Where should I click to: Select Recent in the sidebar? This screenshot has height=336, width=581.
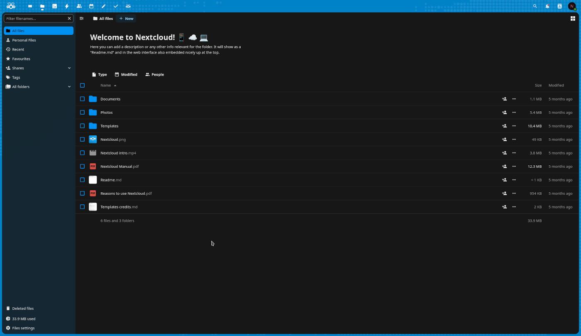[x=39, y=49]
